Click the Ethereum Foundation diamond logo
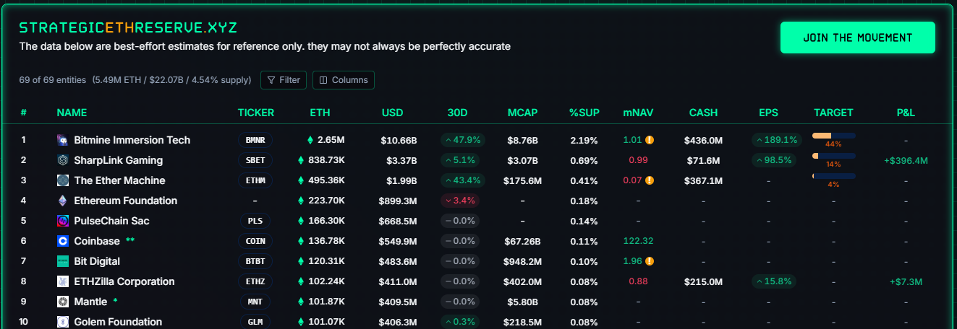 (62, 201)
